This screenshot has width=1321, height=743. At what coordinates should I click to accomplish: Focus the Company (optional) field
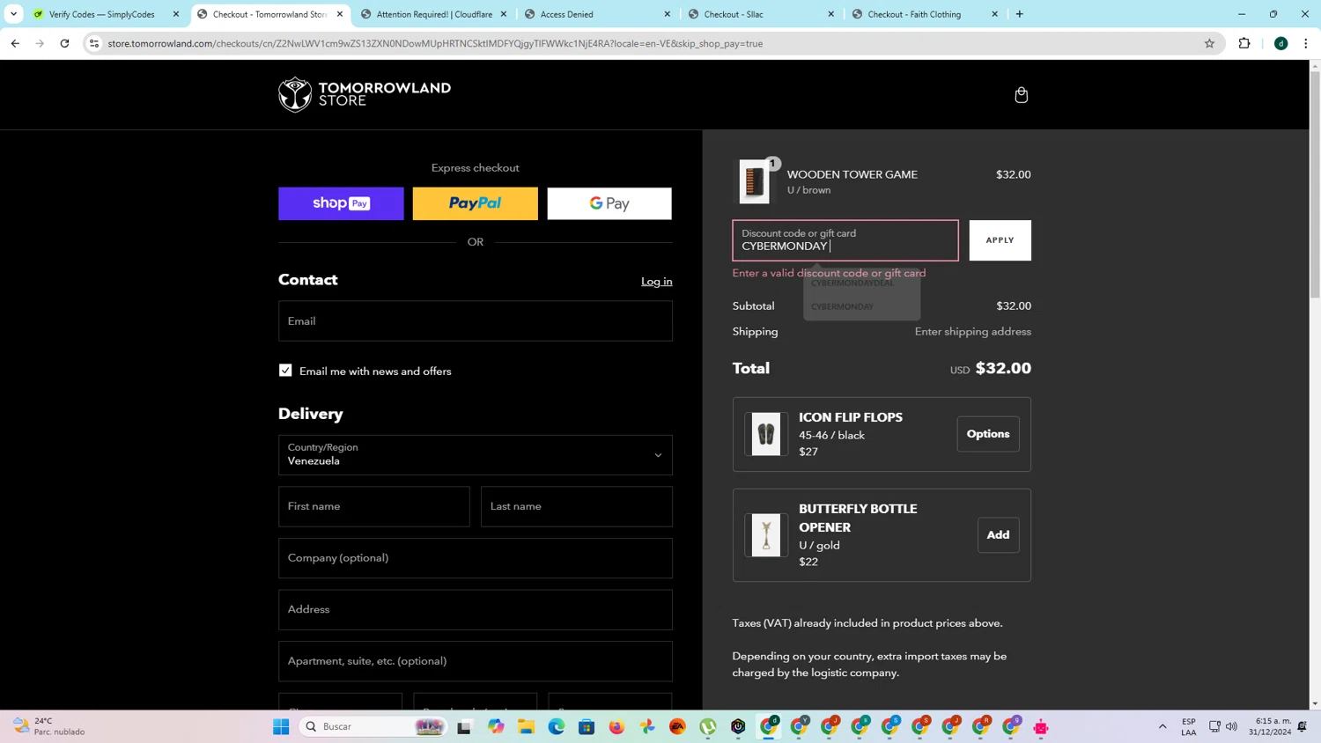(476, 558)
